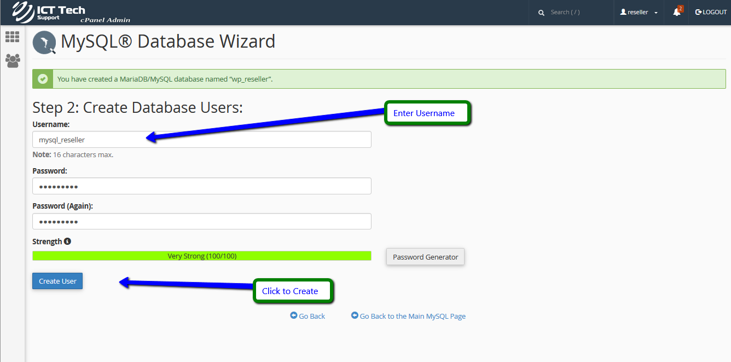Screen dimensions: 731x362
Task: Click the Very Strong password strength bar
Action: (x=201, y=256)
